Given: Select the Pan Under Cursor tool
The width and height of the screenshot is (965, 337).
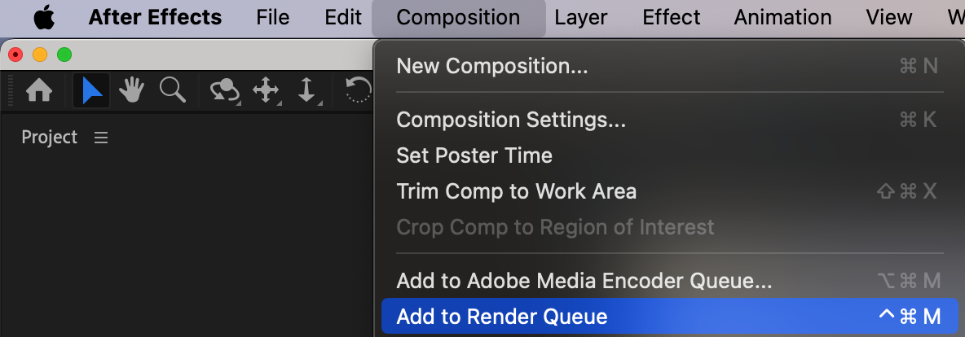Looking at the screenshot, I should (x=267, y=90).
